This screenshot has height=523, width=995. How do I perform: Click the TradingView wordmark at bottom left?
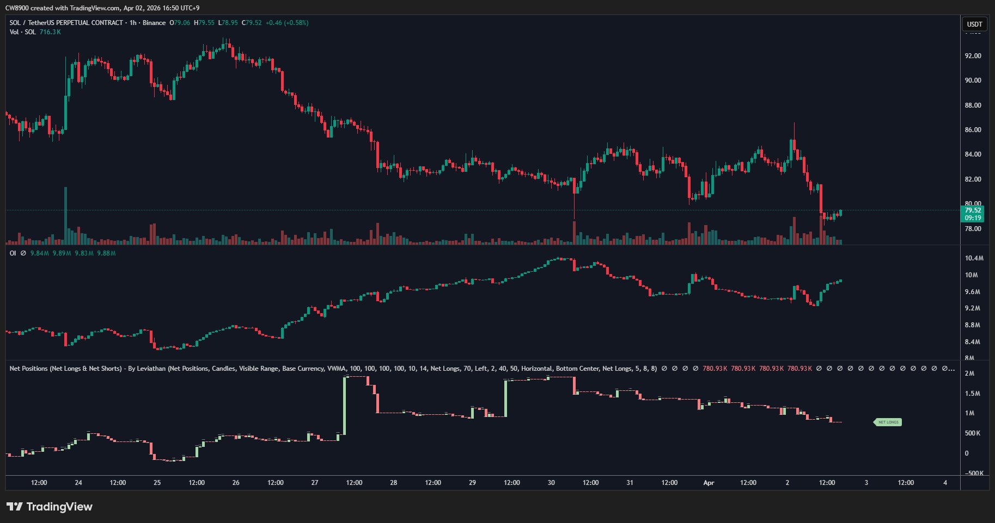[x=59, y=507]
